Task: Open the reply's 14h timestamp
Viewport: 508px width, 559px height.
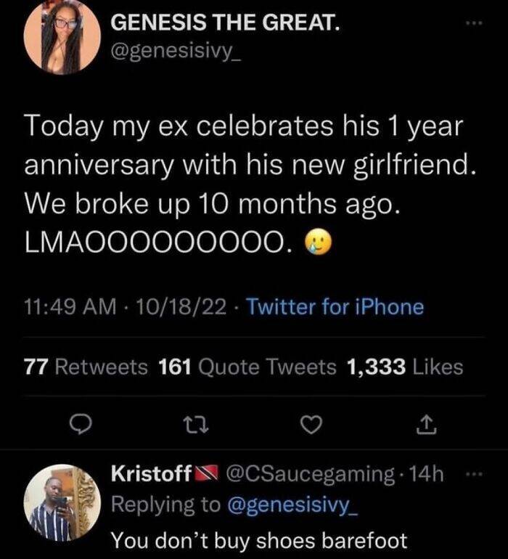Action: [x=425, y=474]
